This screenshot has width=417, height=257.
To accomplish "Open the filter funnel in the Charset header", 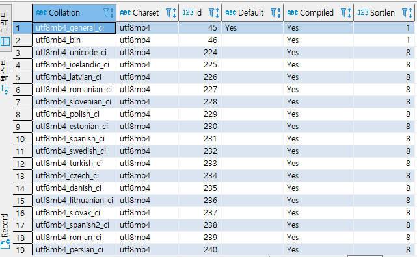I will click(x=168, y=12).
